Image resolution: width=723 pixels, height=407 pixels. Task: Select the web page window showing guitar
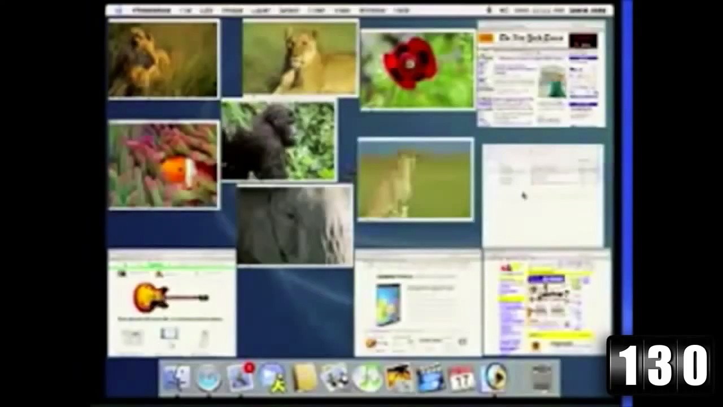click(x=172, y=304)
